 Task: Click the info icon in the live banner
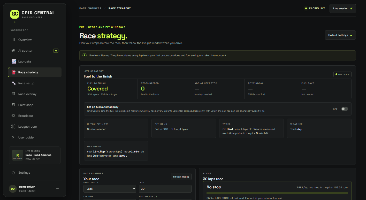(x=84, y=55)
